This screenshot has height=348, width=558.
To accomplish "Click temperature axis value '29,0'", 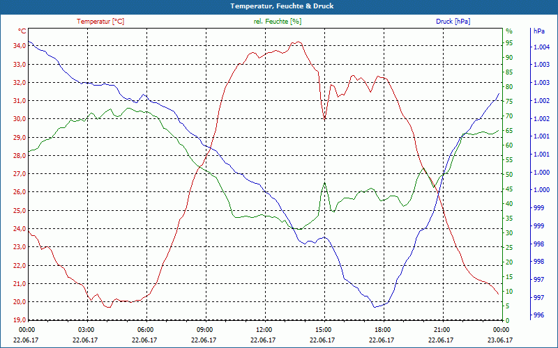I will click(x=20, y=137).
